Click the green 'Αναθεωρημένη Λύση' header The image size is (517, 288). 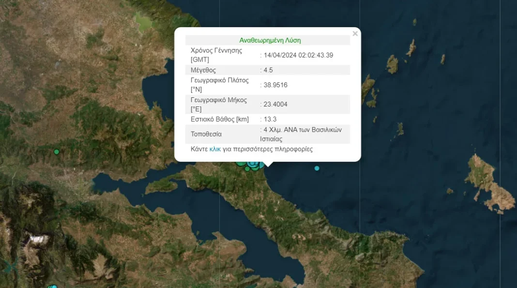270,40
